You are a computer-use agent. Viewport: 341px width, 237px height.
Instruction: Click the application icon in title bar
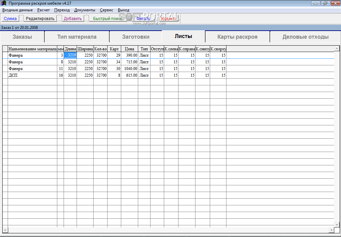(4, 3)
